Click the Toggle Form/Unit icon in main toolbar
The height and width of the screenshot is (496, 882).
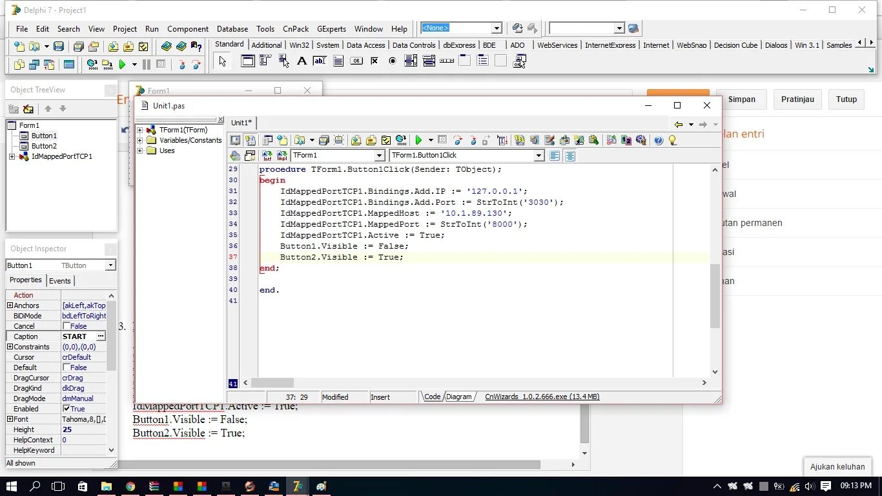pos(48,65)
